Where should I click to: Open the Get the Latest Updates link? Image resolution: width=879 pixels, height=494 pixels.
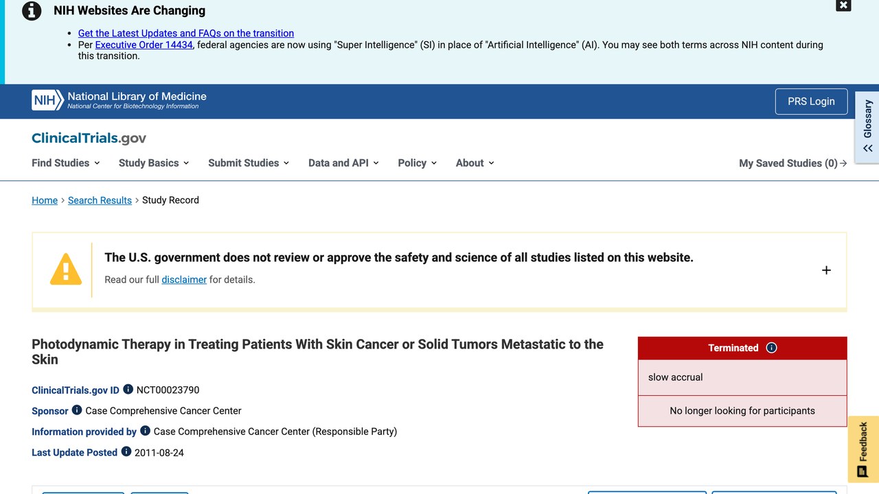tap(186, 33)
